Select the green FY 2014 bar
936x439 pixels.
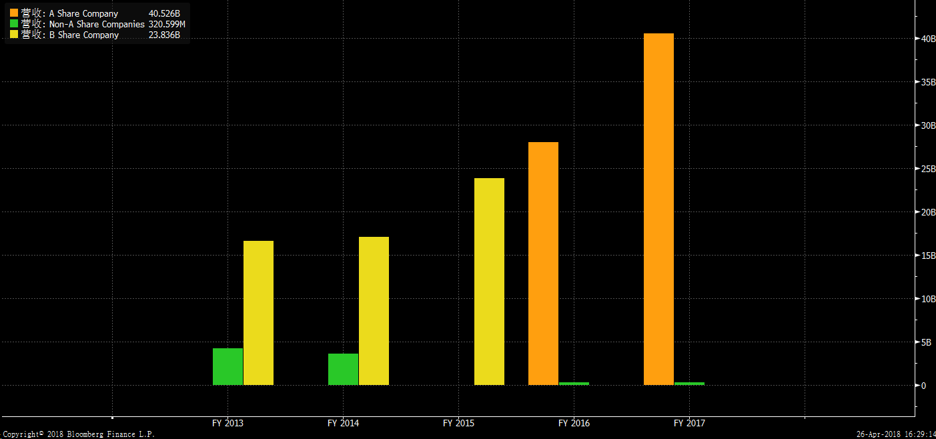tap(343, 369)
